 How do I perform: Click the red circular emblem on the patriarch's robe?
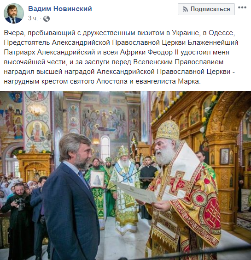coord(200,199)
